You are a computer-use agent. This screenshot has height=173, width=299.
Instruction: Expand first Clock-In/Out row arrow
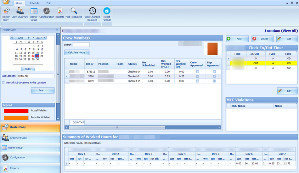point(228,59)
